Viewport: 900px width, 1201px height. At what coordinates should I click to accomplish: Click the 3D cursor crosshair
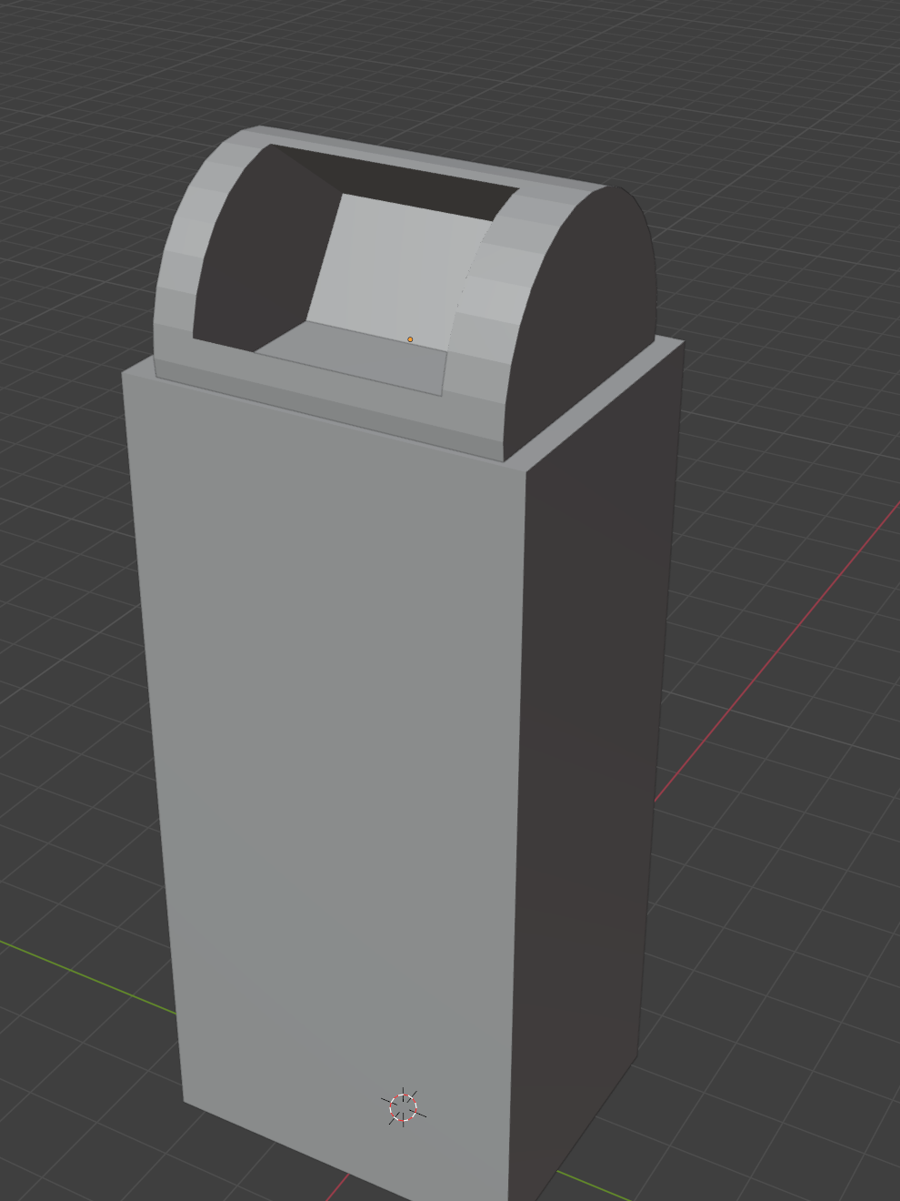[403, 1107]
